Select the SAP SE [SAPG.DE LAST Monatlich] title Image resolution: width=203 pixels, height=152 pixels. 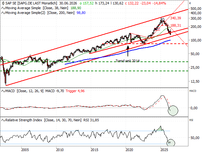point(31,3)
